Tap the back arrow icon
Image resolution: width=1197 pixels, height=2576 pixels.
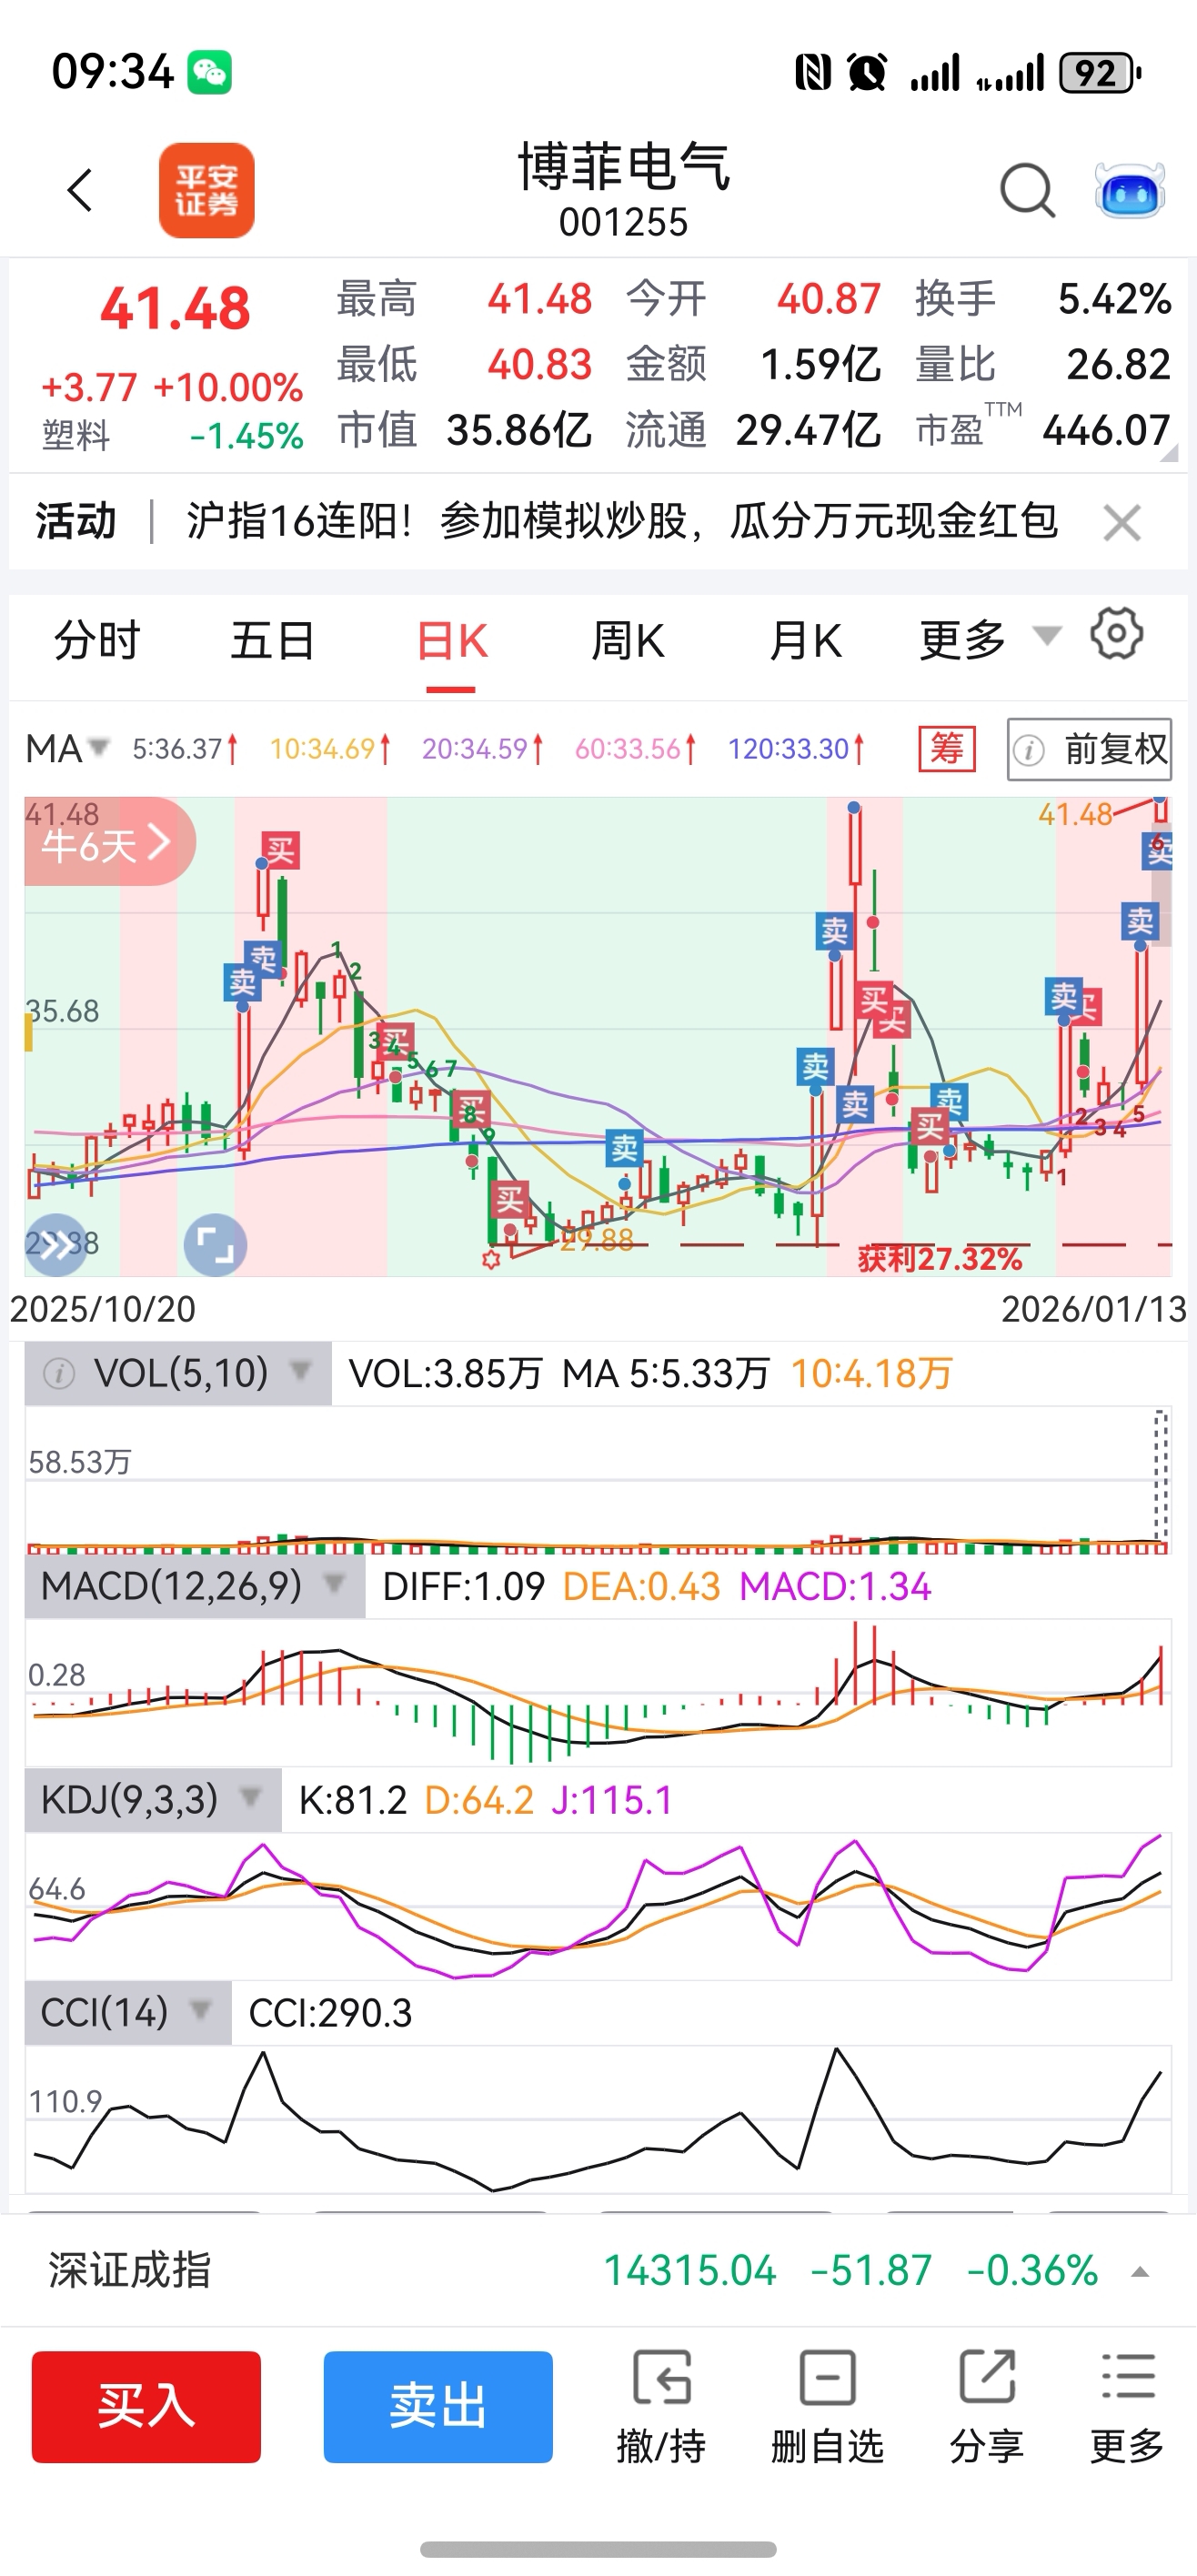pos(80,190)
